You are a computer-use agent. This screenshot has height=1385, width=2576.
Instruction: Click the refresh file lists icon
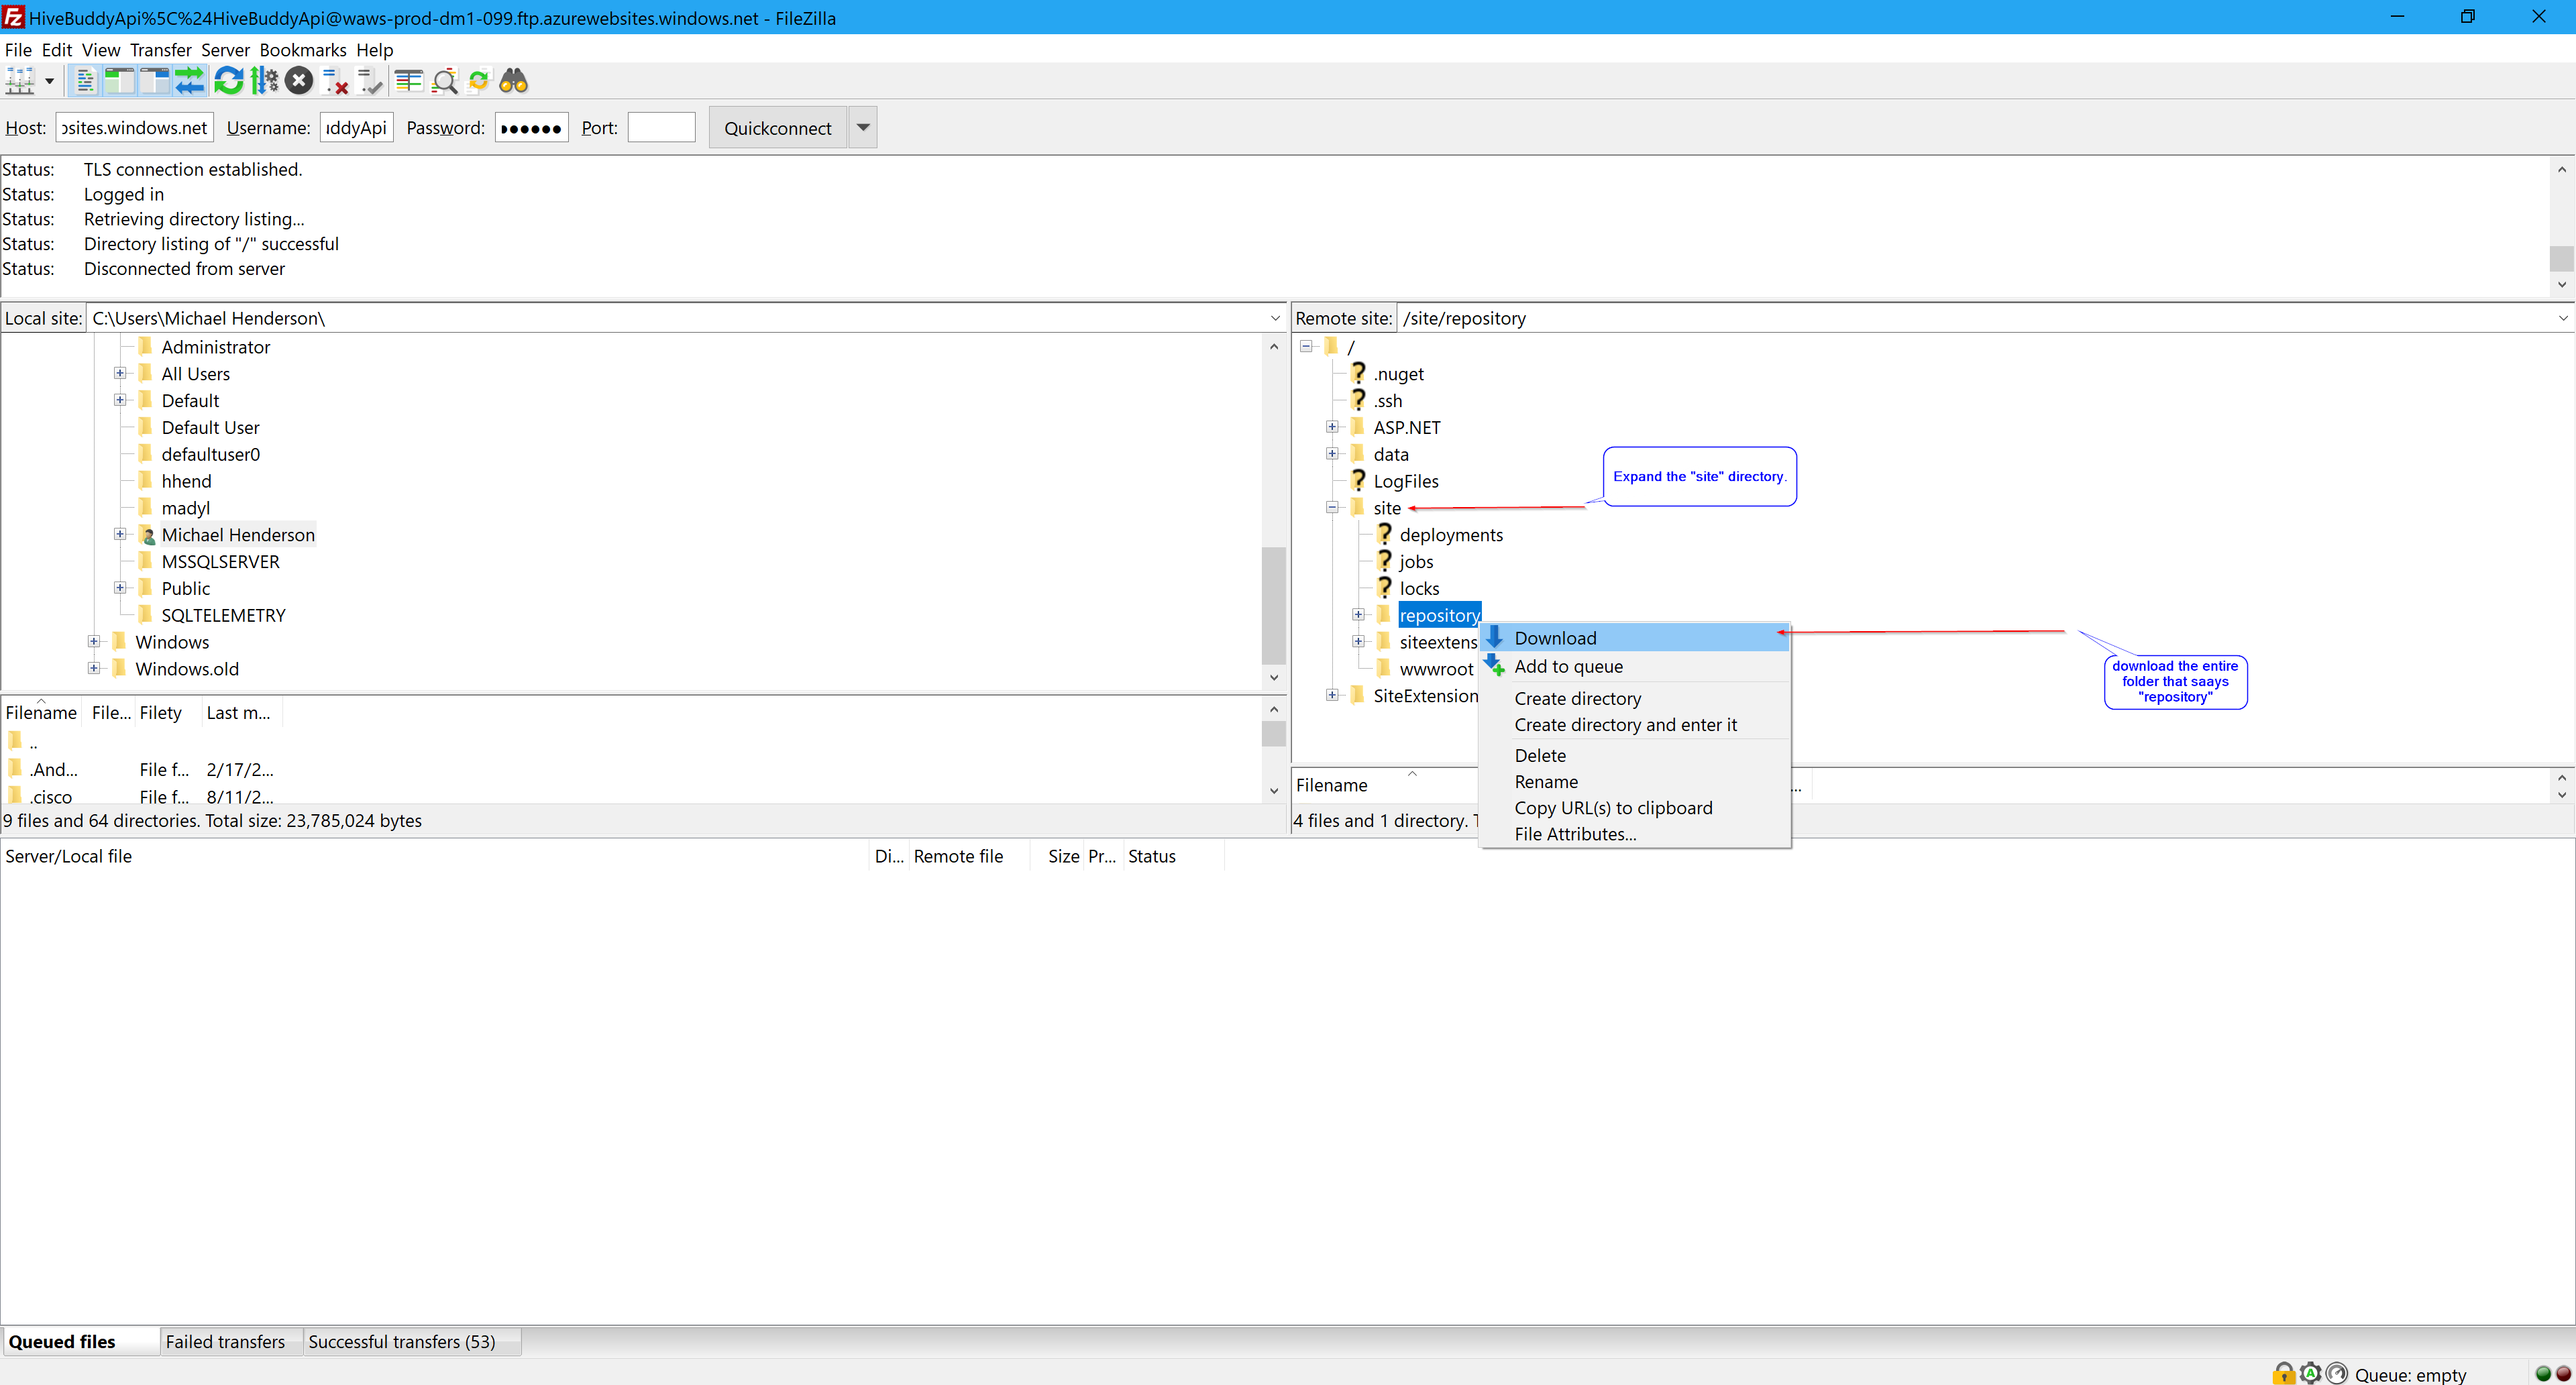pos(229,81)
